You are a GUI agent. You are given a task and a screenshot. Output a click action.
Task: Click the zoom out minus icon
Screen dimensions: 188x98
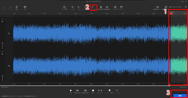[170, 7]
